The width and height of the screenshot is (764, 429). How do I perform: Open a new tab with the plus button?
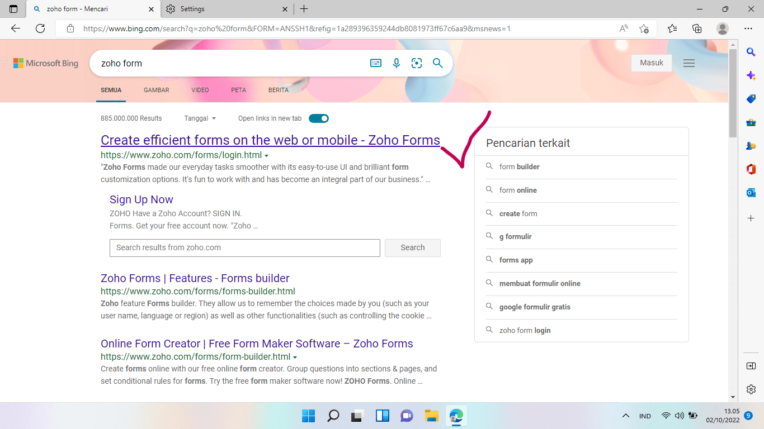tap(304, 9)
